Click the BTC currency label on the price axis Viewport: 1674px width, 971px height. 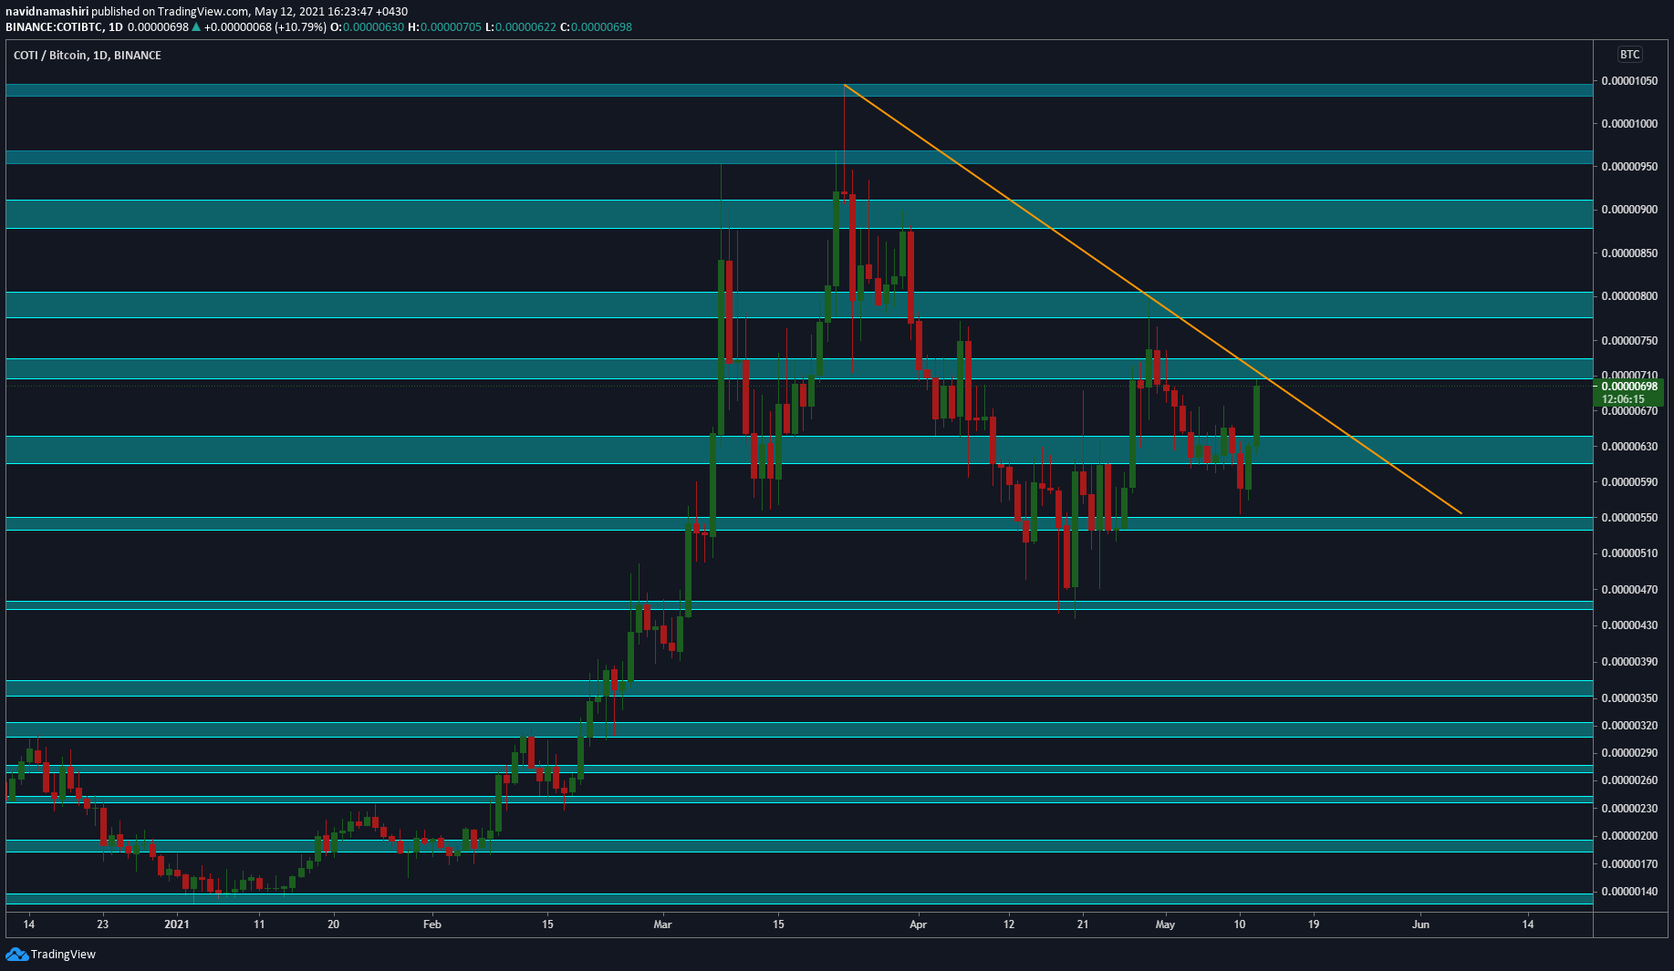click(1629, 55)
